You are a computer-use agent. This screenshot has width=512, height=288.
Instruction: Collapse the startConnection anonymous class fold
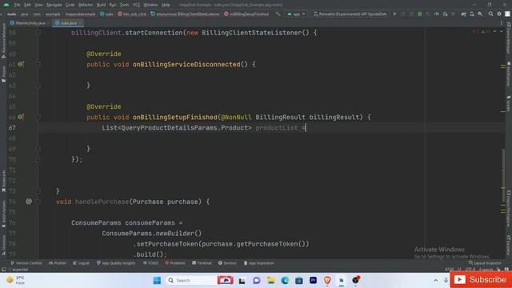click(x=38, y=33)
